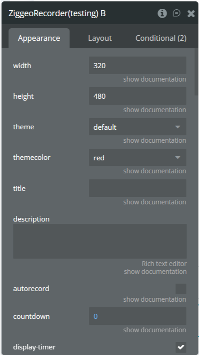Show documentation for autorecord

(155, 299)
